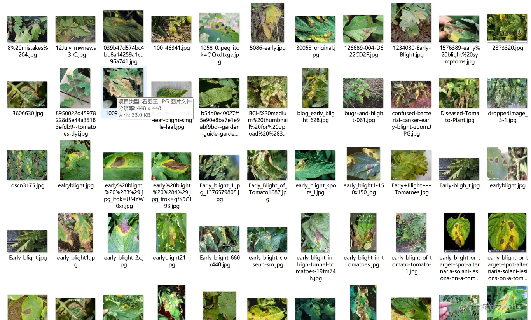The height and width of the screenshot is (320, 531).
Task: Select the 5086-early.jpg image
Action: pos(267,23)
